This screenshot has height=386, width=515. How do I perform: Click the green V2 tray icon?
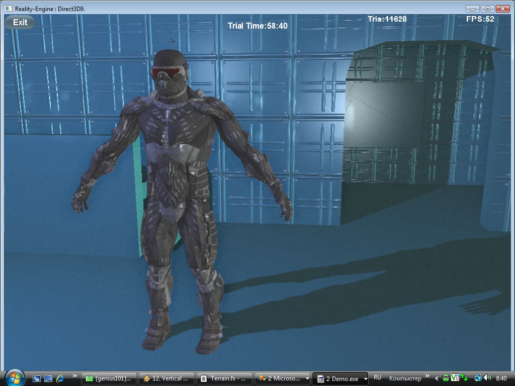[455, 378]
